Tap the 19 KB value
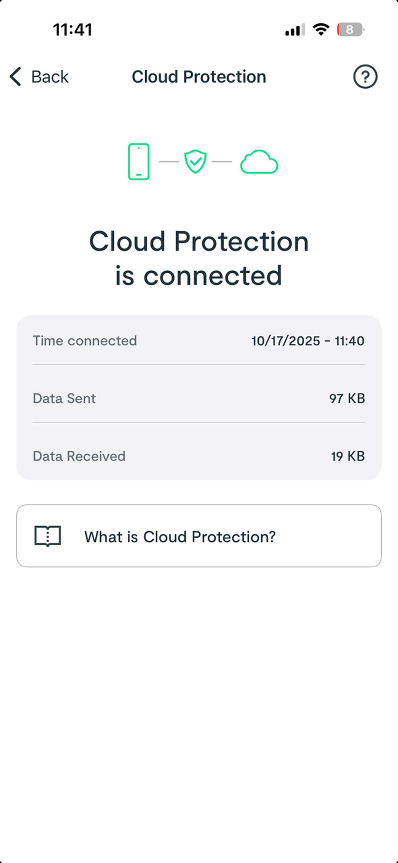 click(x=348, y=456)
